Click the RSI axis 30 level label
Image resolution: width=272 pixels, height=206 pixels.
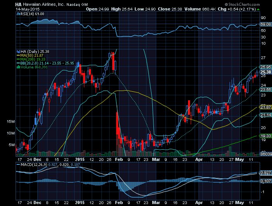pos(263,37)
